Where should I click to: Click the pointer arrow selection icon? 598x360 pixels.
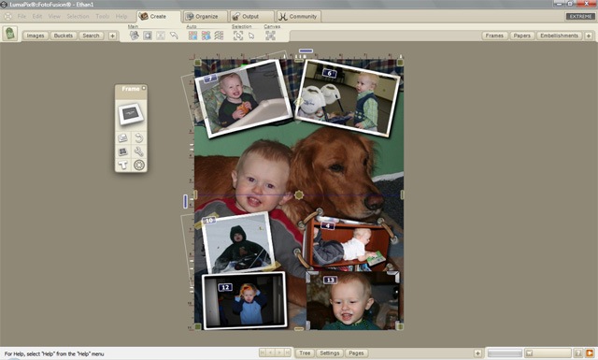251,36
